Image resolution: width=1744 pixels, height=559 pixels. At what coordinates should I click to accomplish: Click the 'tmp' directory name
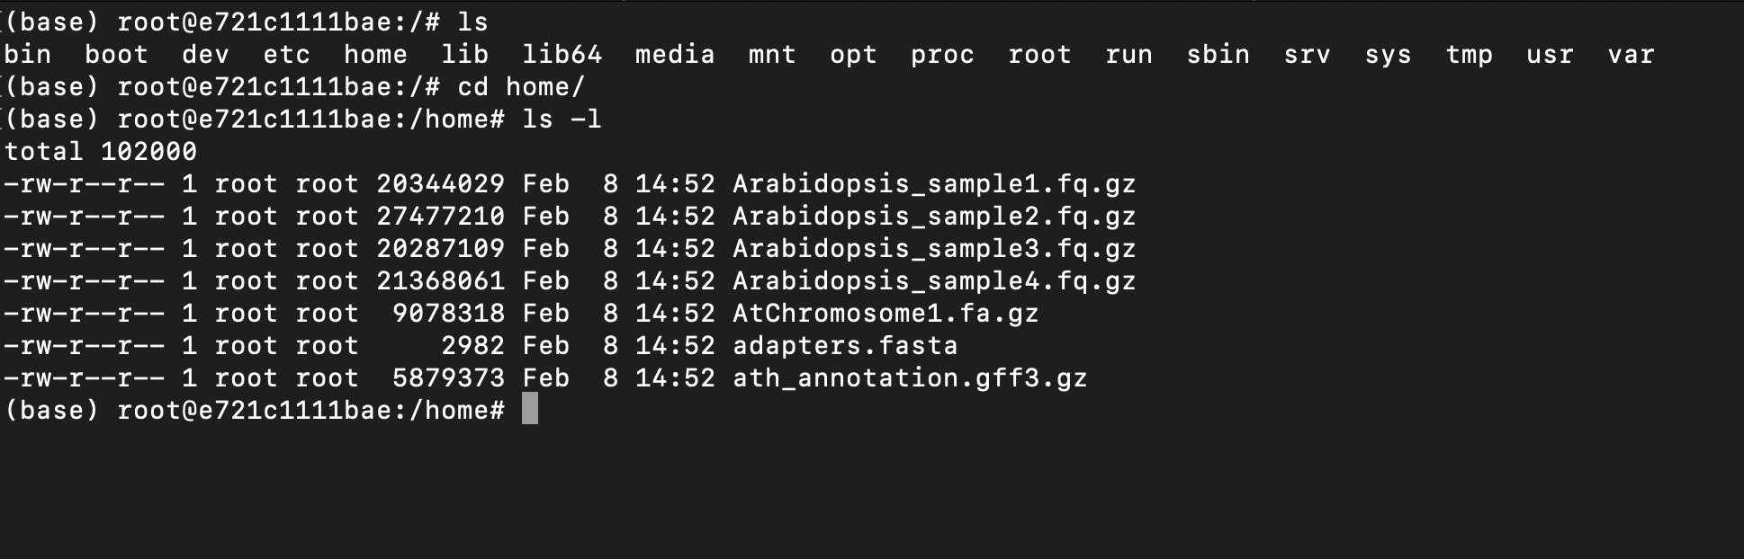(x=1469, y=55)
